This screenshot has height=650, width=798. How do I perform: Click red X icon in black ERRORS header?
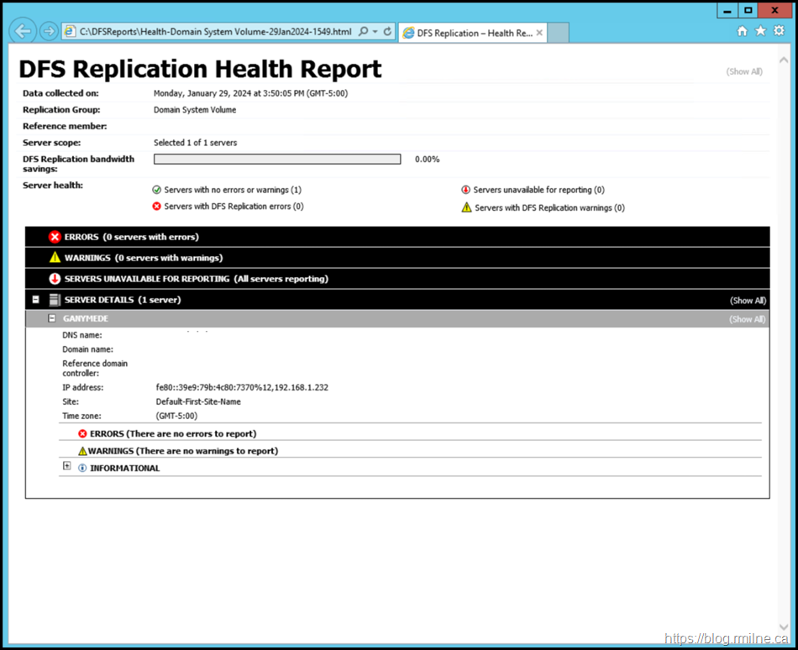point(55,237)
